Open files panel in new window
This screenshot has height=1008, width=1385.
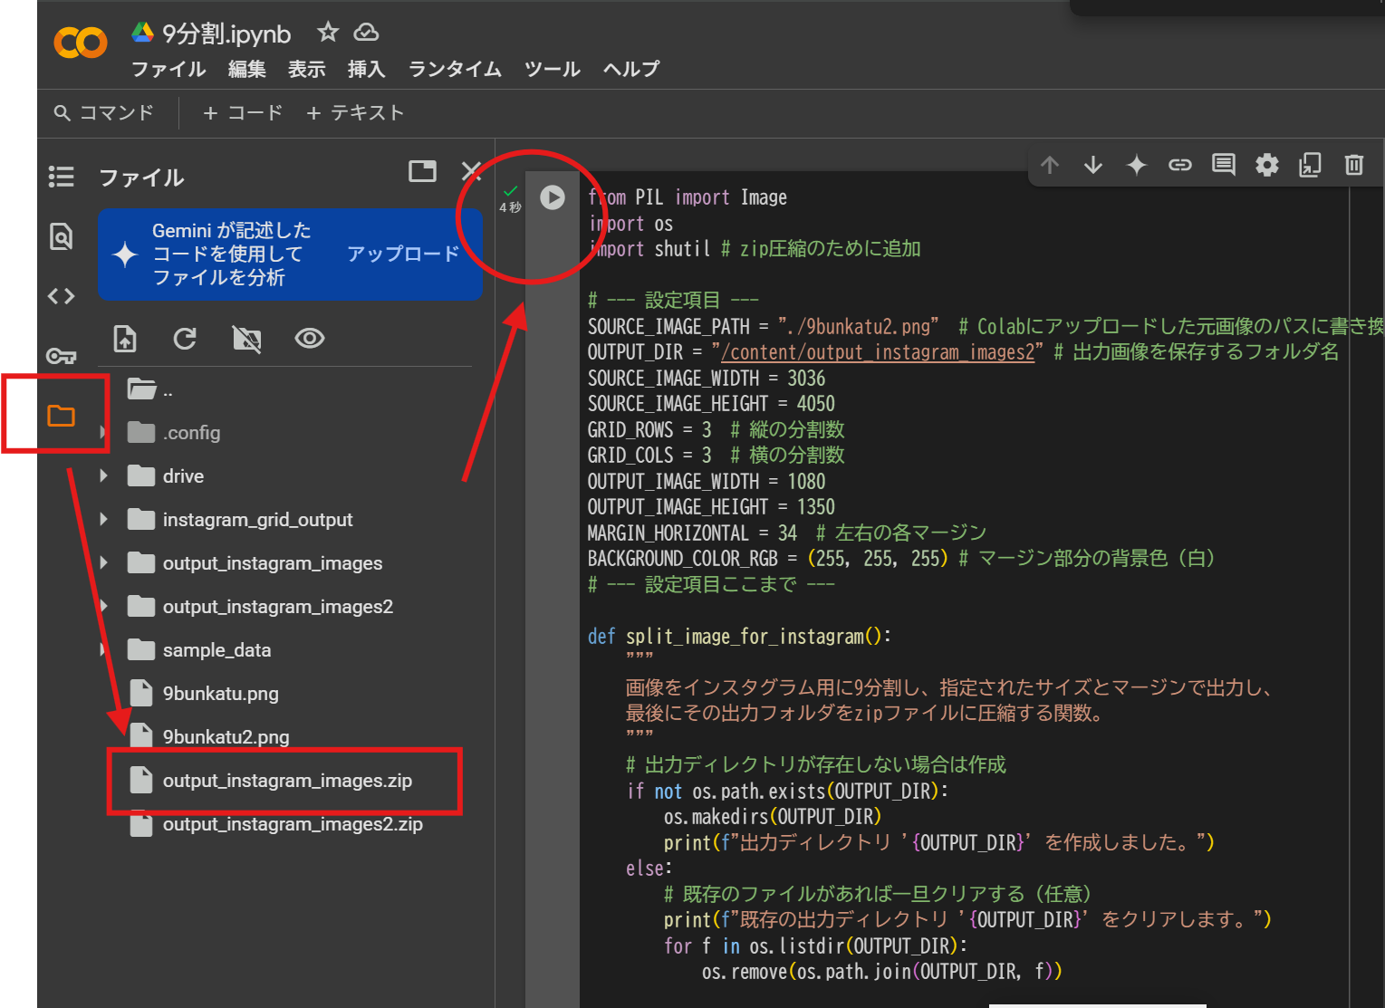tap(422, 171)
